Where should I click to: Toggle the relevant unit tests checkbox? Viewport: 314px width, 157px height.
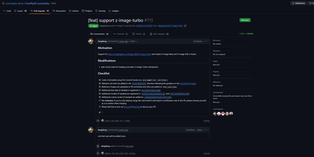coord(100,83)
